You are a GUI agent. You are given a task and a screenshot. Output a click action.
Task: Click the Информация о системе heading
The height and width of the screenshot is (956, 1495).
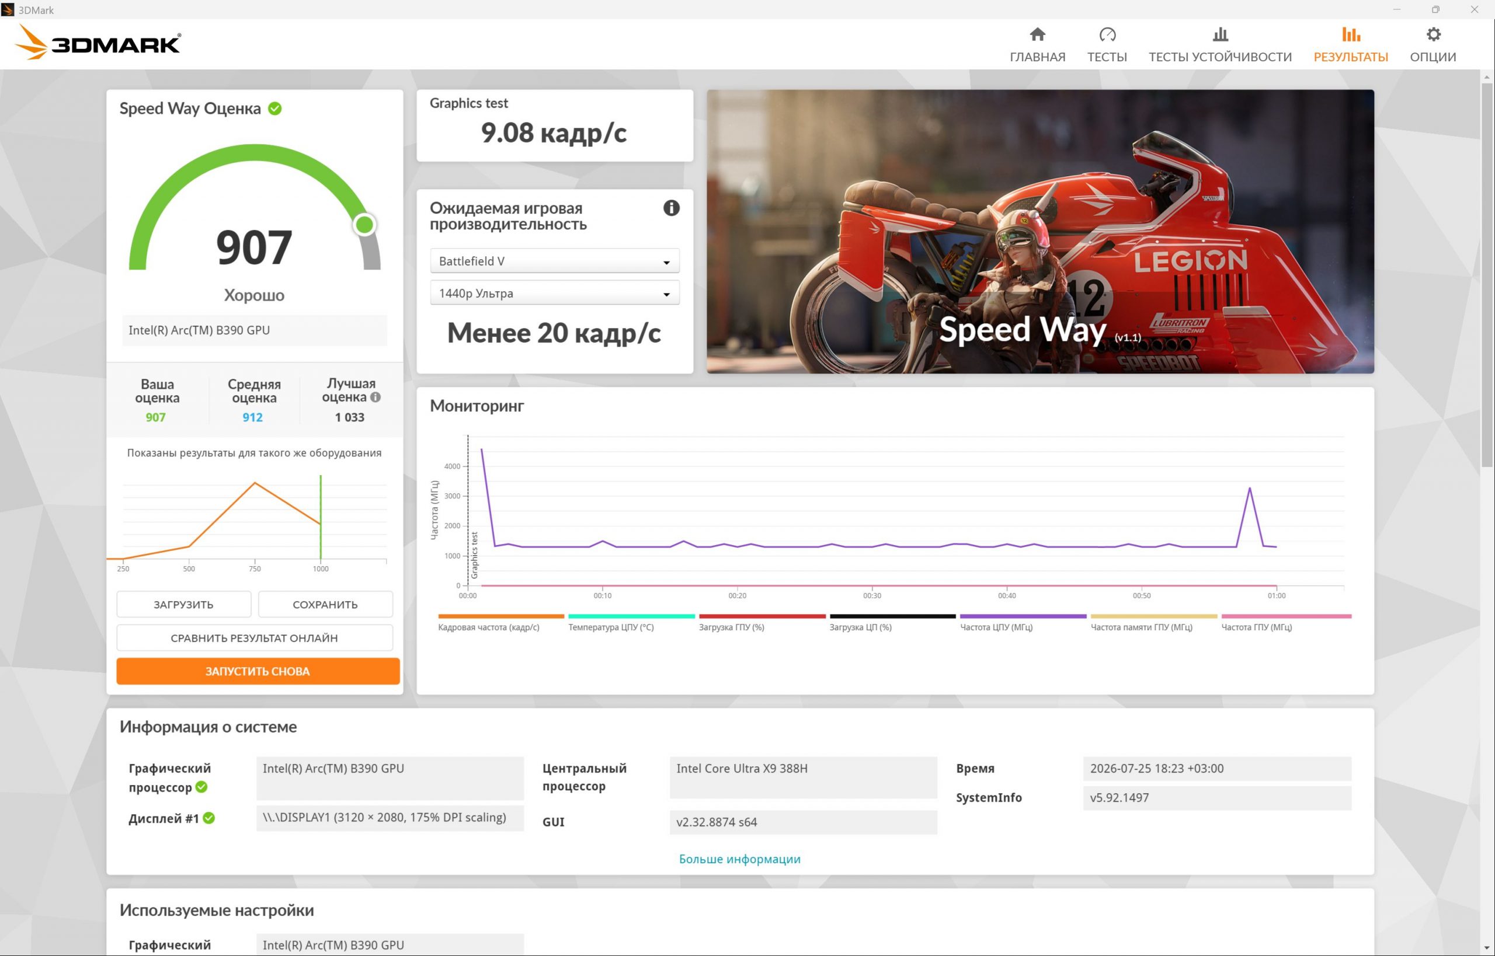(x=208, y=726)
